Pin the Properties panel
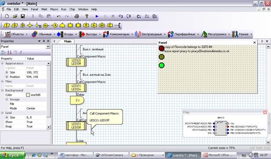The image size is (271, 159). [x=44, y=41]
